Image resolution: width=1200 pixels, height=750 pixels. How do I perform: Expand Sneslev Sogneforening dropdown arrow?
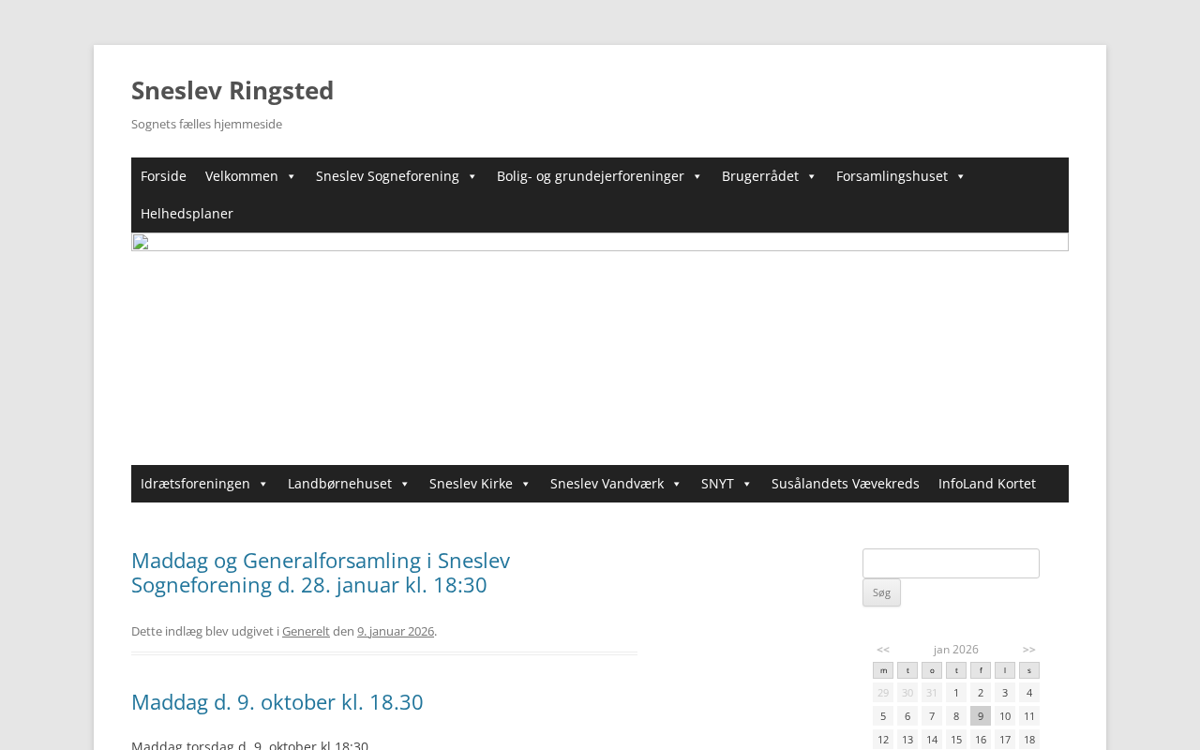(x=472, y=177)
